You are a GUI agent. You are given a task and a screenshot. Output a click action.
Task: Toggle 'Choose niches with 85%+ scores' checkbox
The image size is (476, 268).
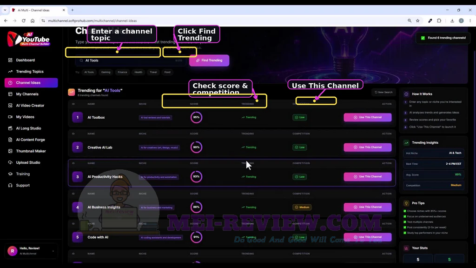pyautogui.click(x=405, y=211)
